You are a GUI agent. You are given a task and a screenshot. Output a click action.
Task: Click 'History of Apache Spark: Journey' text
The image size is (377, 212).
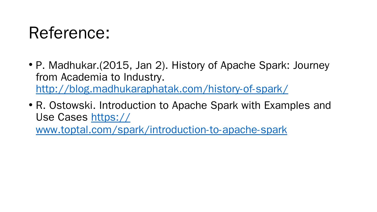[250, 65]
